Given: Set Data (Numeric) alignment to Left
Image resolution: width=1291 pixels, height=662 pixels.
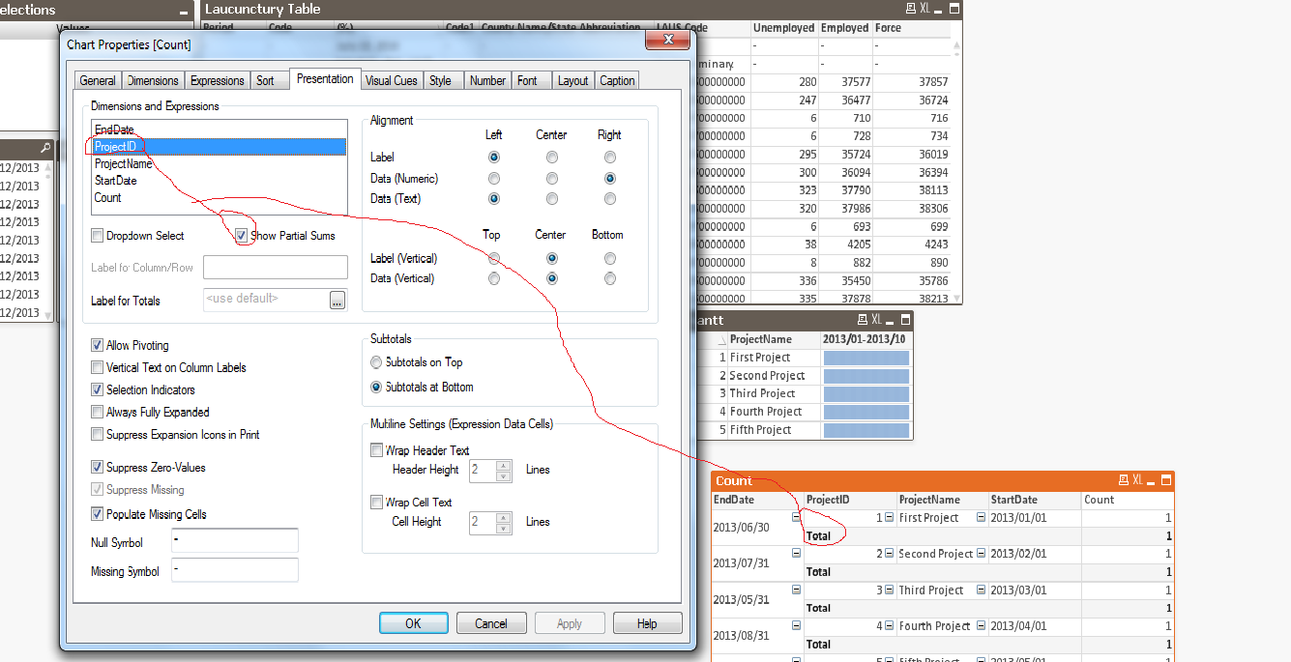Looking at the screenshot, I should pyautogui.click(x=494, y=179).
